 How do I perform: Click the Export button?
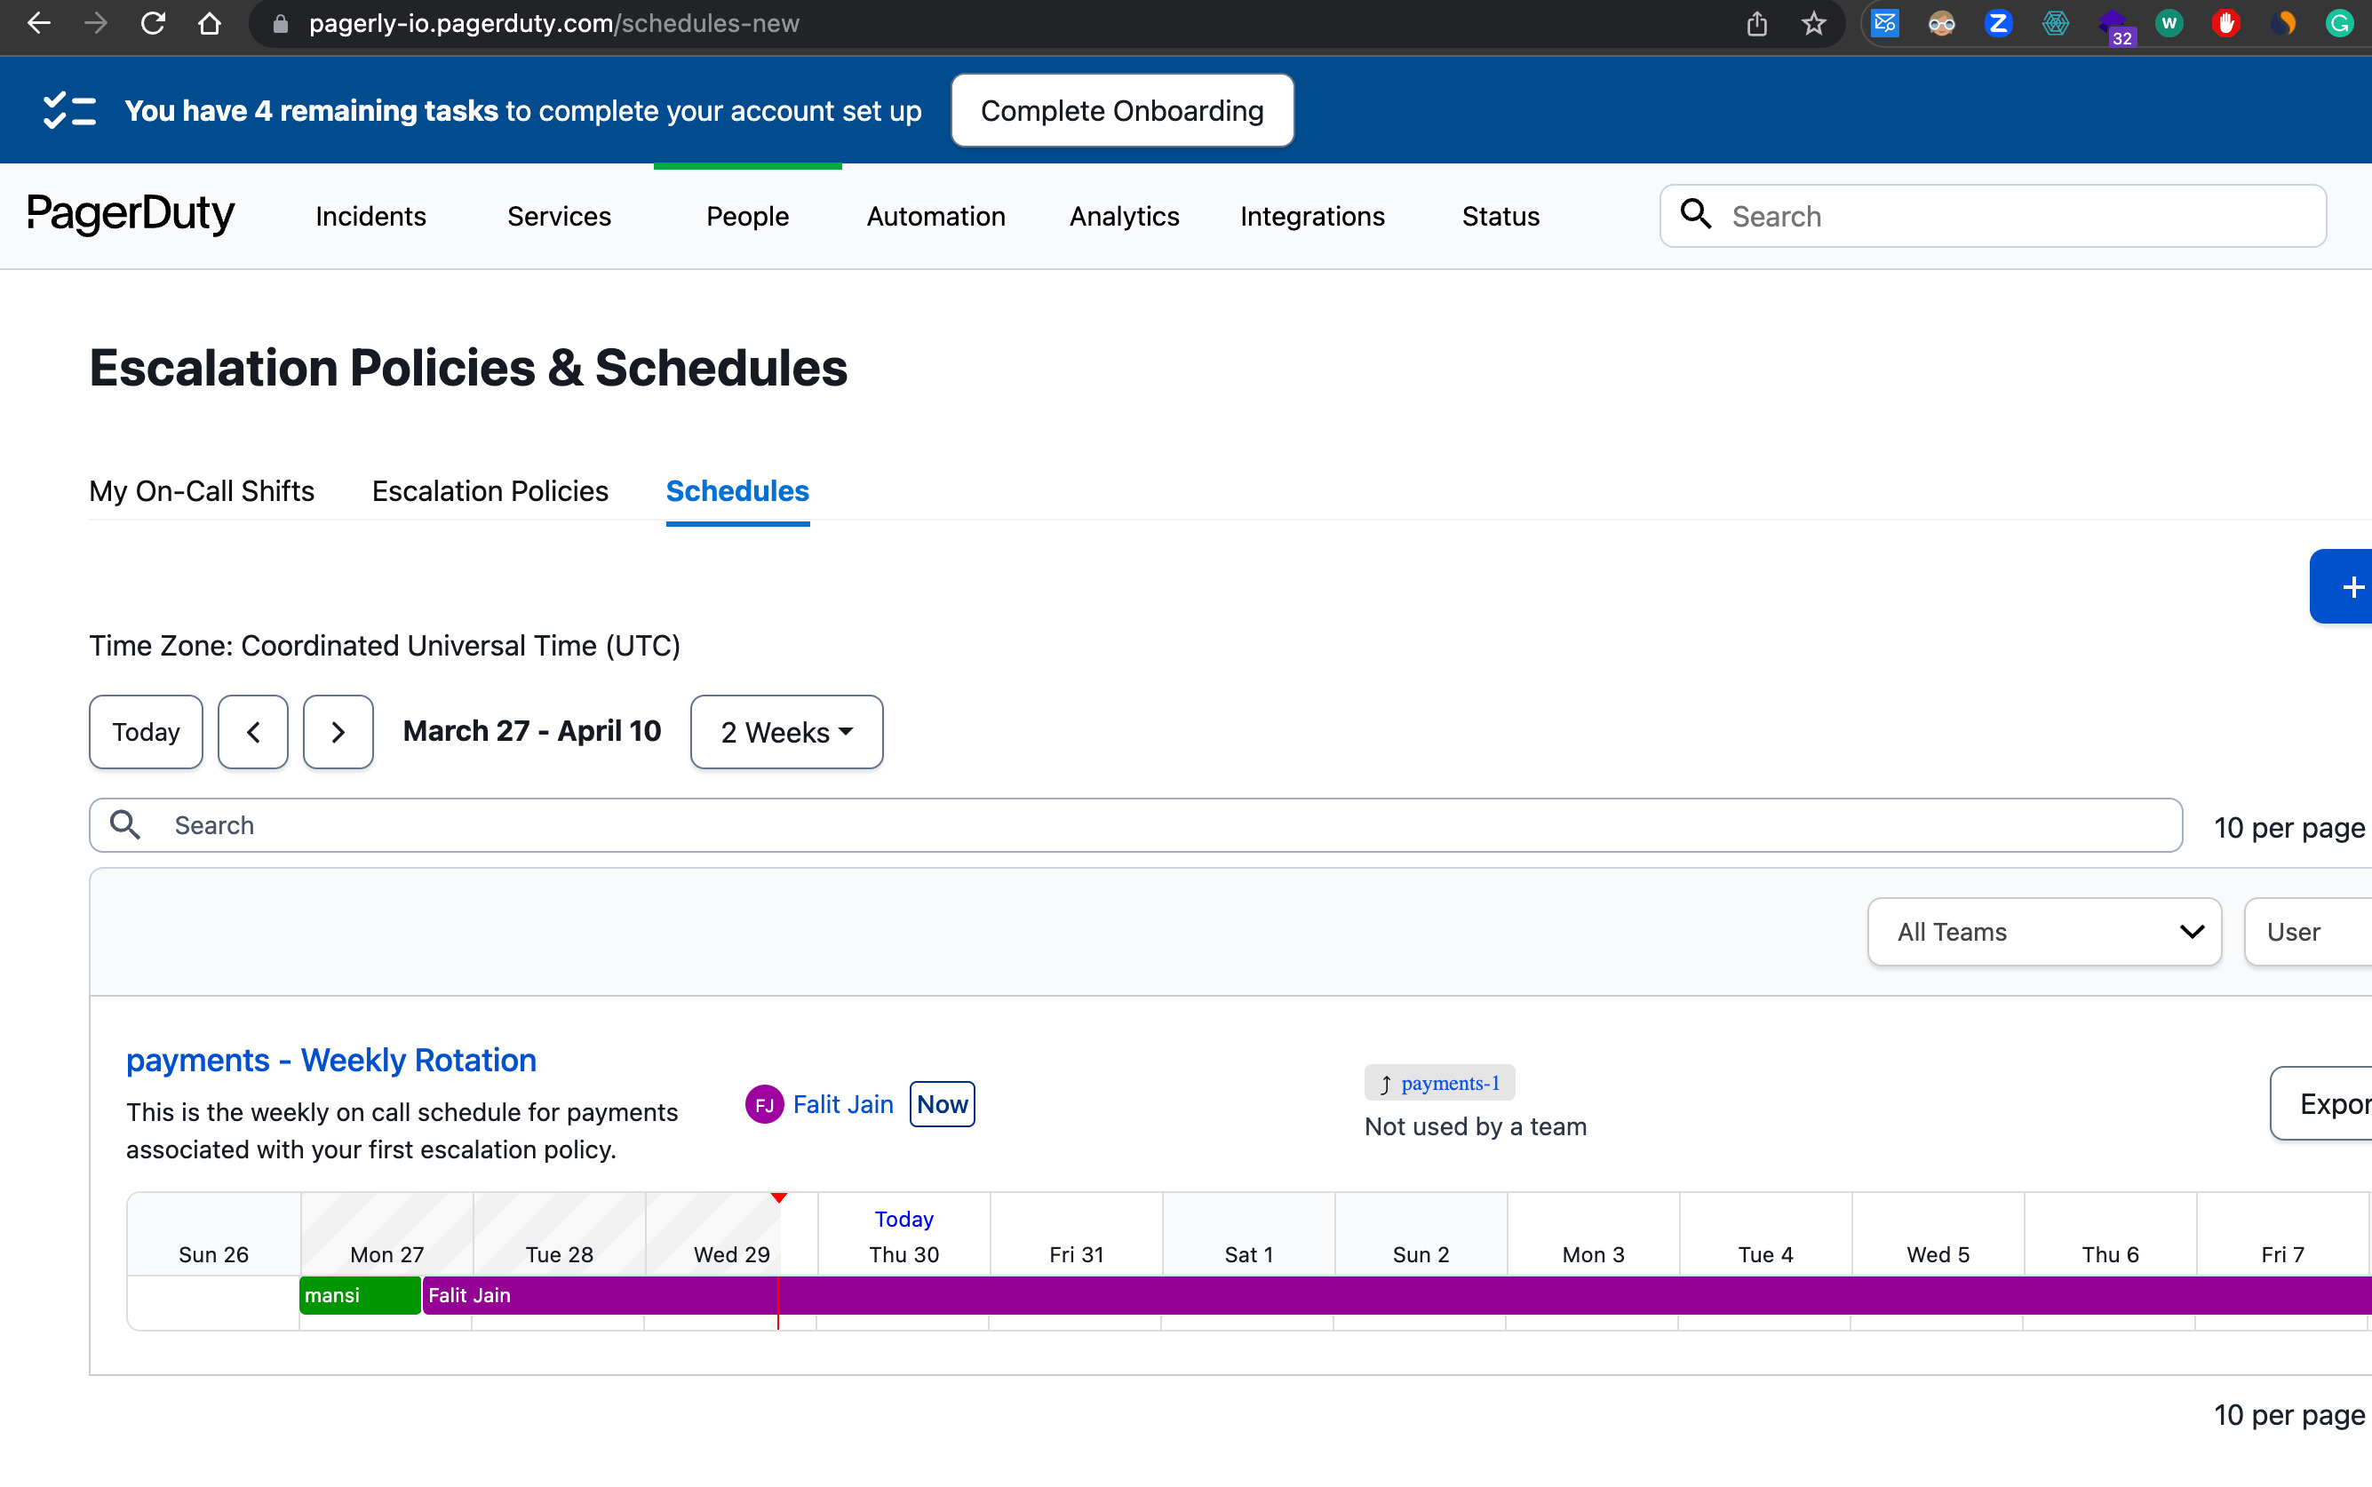2320,1103
